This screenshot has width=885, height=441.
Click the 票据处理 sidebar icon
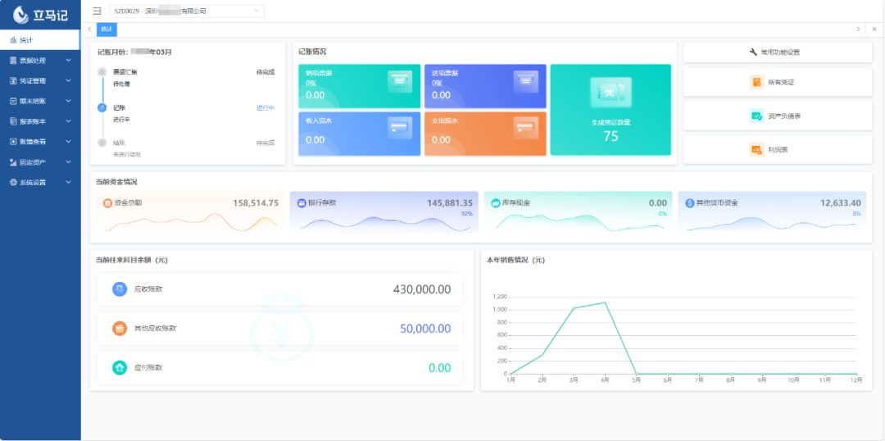pyautogui.click(x=13, y=61)
